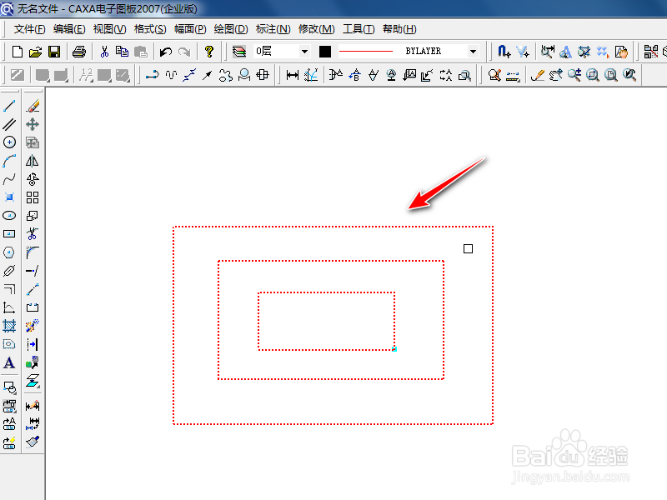Click the arrow drawing tool icon

click(x=207, y=75)
